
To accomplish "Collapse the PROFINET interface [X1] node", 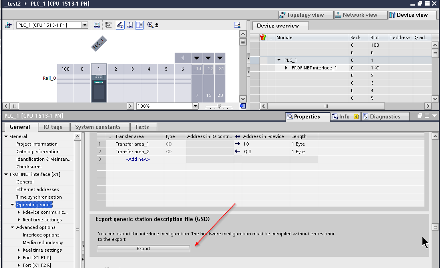I will tap(6, 174).
